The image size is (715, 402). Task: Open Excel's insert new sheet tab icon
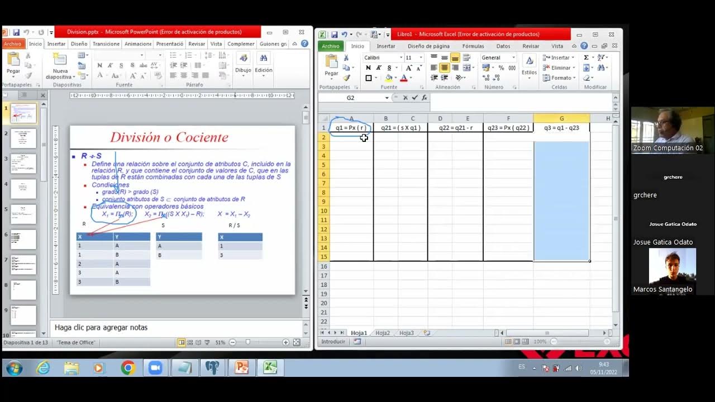pos(427,333)
